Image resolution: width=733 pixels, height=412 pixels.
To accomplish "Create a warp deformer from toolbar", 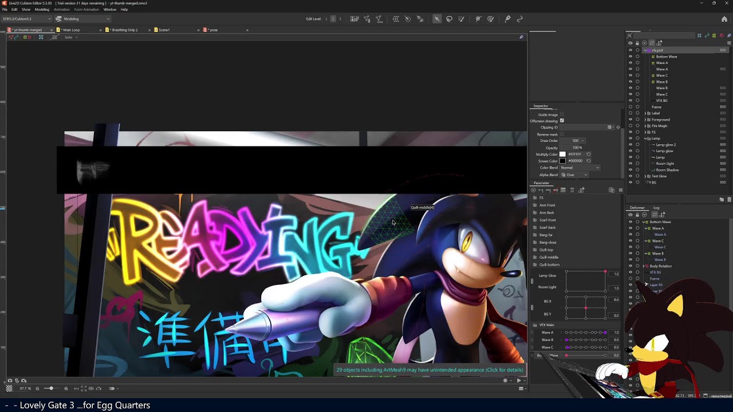I will click(x=396, y=19).
